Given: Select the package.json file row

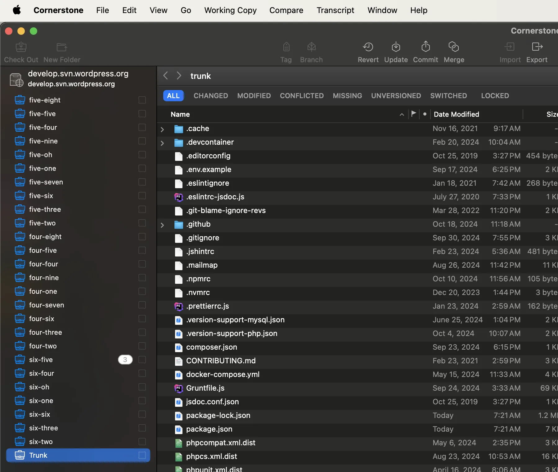Looking at the screenshot, I should coord(209,429).
